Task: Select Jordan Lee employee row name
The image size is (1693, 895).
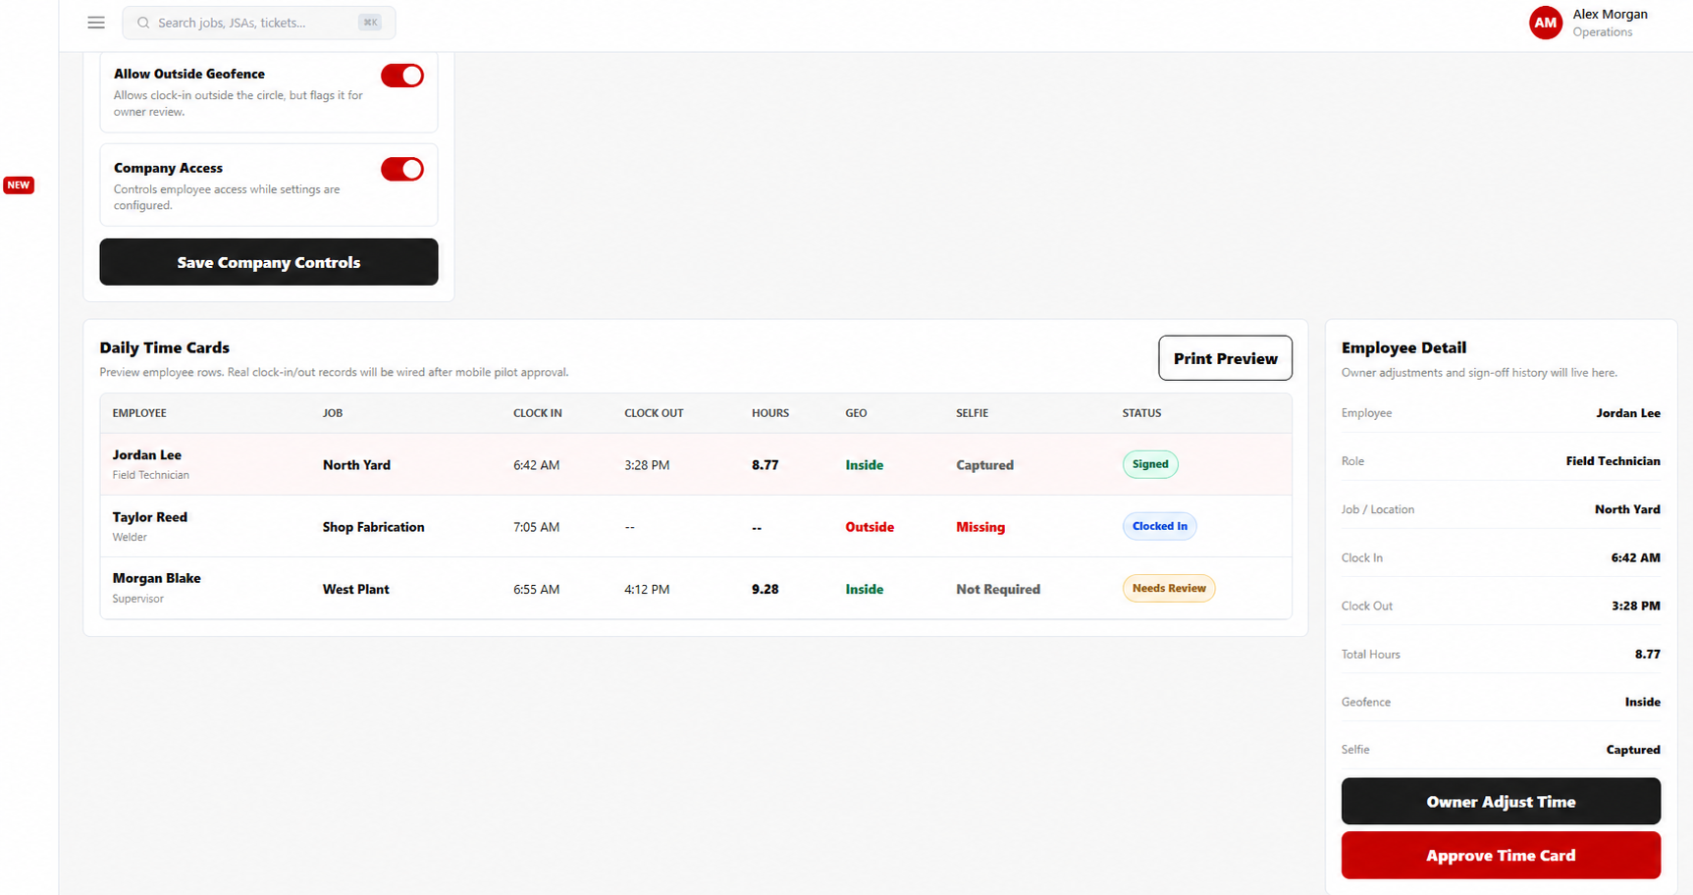Action: [x=146, y=455]
